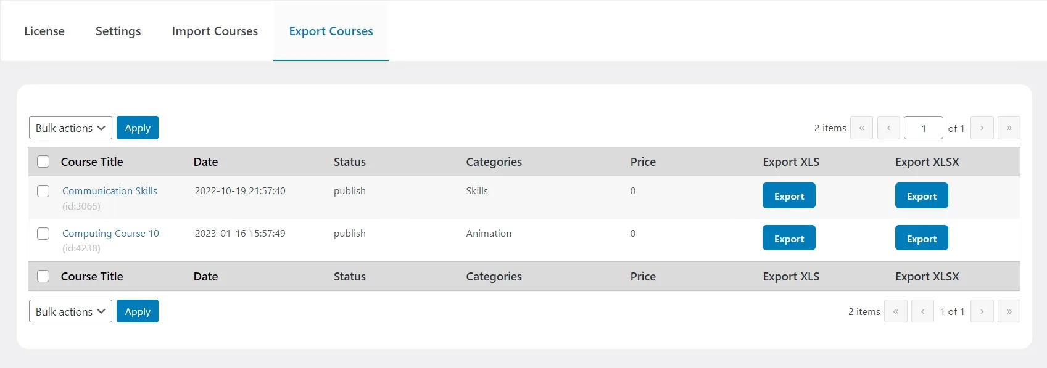Open the Settings tab
The width and height of the screenshot is (1047, 368).
click(x=118, y=31)
